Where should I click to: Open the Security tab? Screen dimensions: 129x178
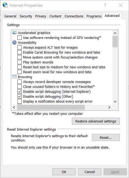click(26, 16)
